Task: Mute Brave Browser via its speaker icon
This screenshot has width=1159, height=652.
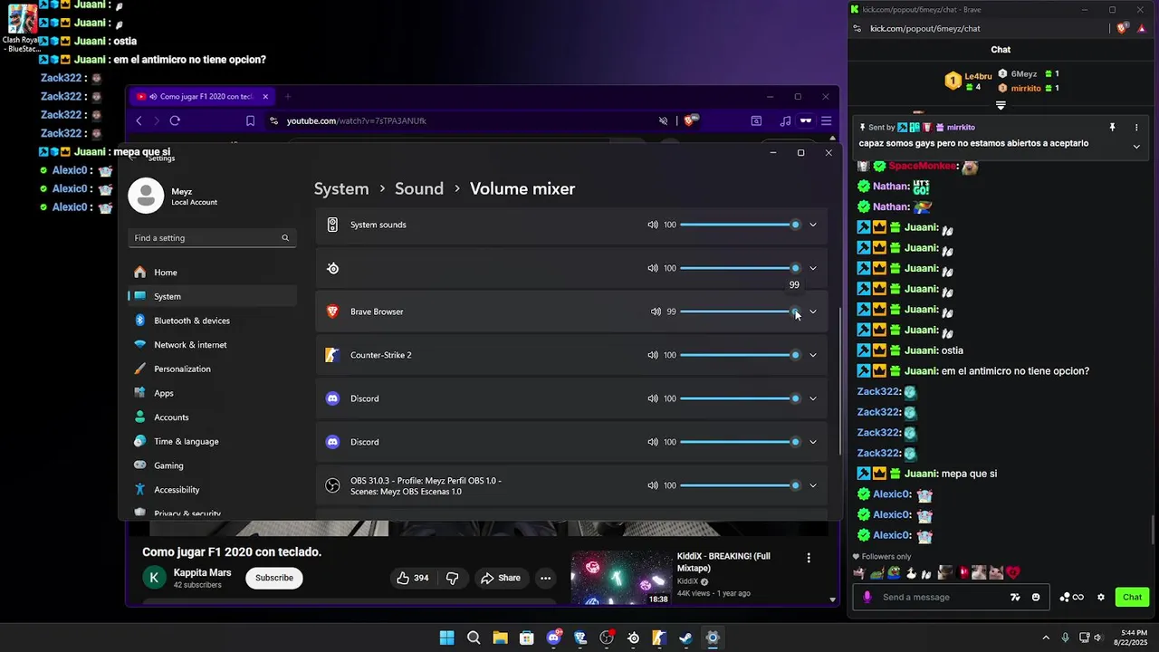Action: tap(656, 312)
